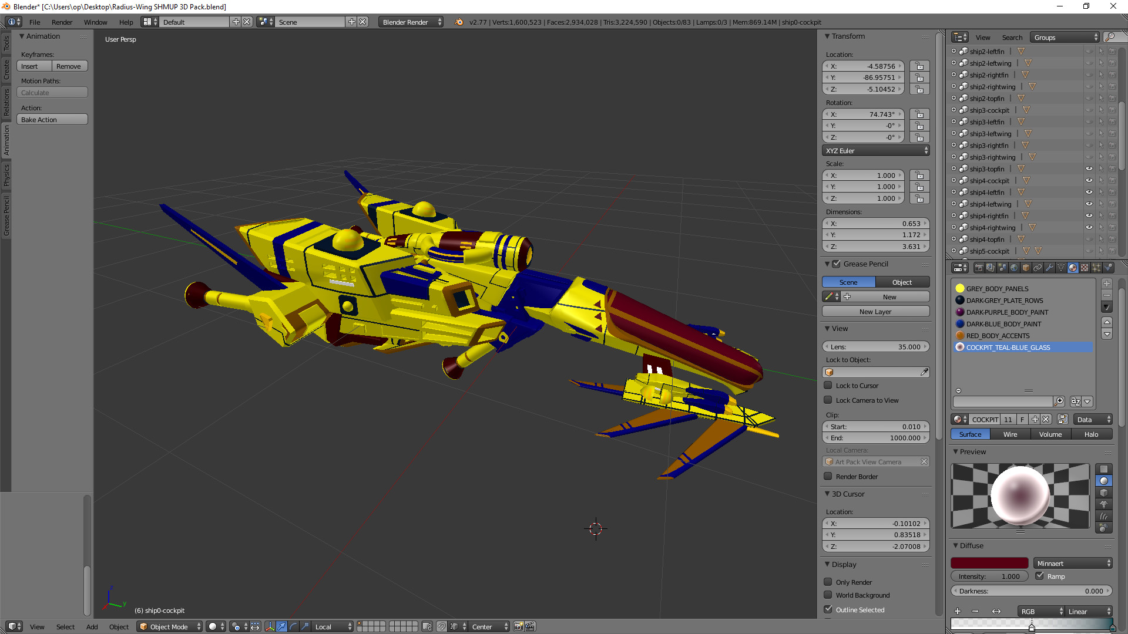Open the Modifiers properties tab
The width and height of the screenshot is (1128, 634).
point(1050,268)
